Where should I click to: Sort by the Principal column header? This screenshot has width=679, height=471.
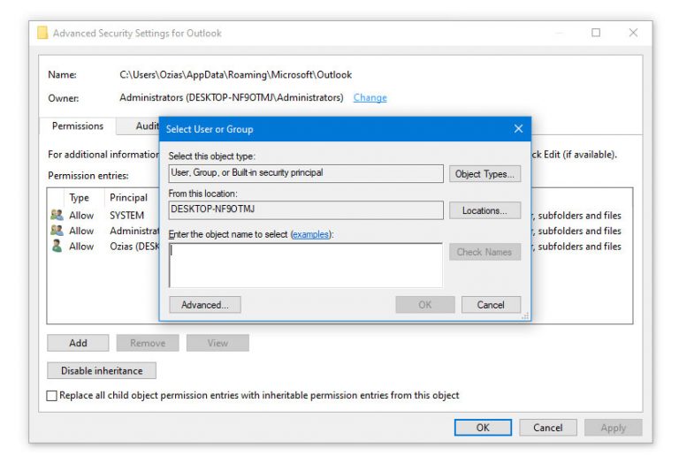click(x=129, y=198)
